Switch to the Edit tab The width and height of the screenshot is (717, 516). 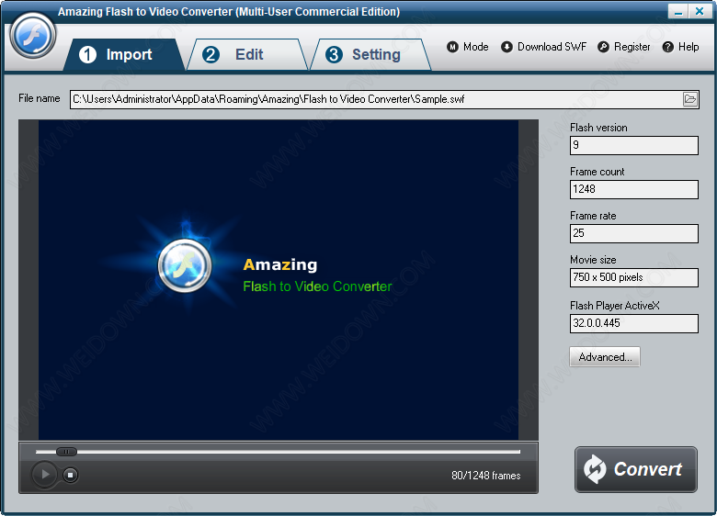pos(246,55)
